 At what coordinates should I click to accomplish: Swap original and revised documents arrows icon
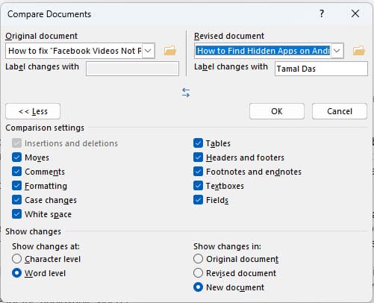[186, 93]
